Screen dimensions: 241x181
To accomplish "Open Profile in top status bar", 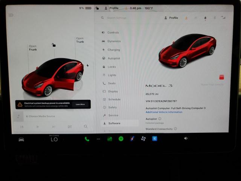I will (111, 8).
